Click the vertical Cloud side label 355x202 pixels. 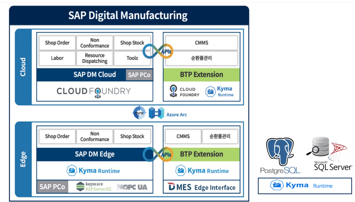point(23,67)
